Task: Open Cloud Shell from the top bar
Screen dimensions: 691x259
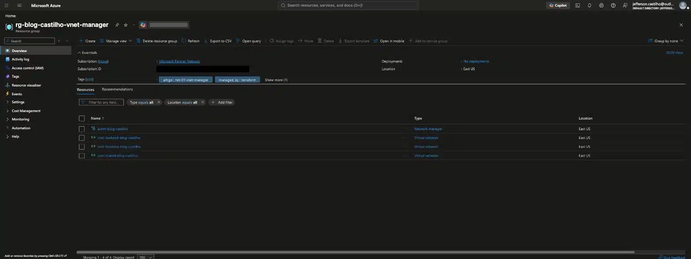Action: (577, 5)
